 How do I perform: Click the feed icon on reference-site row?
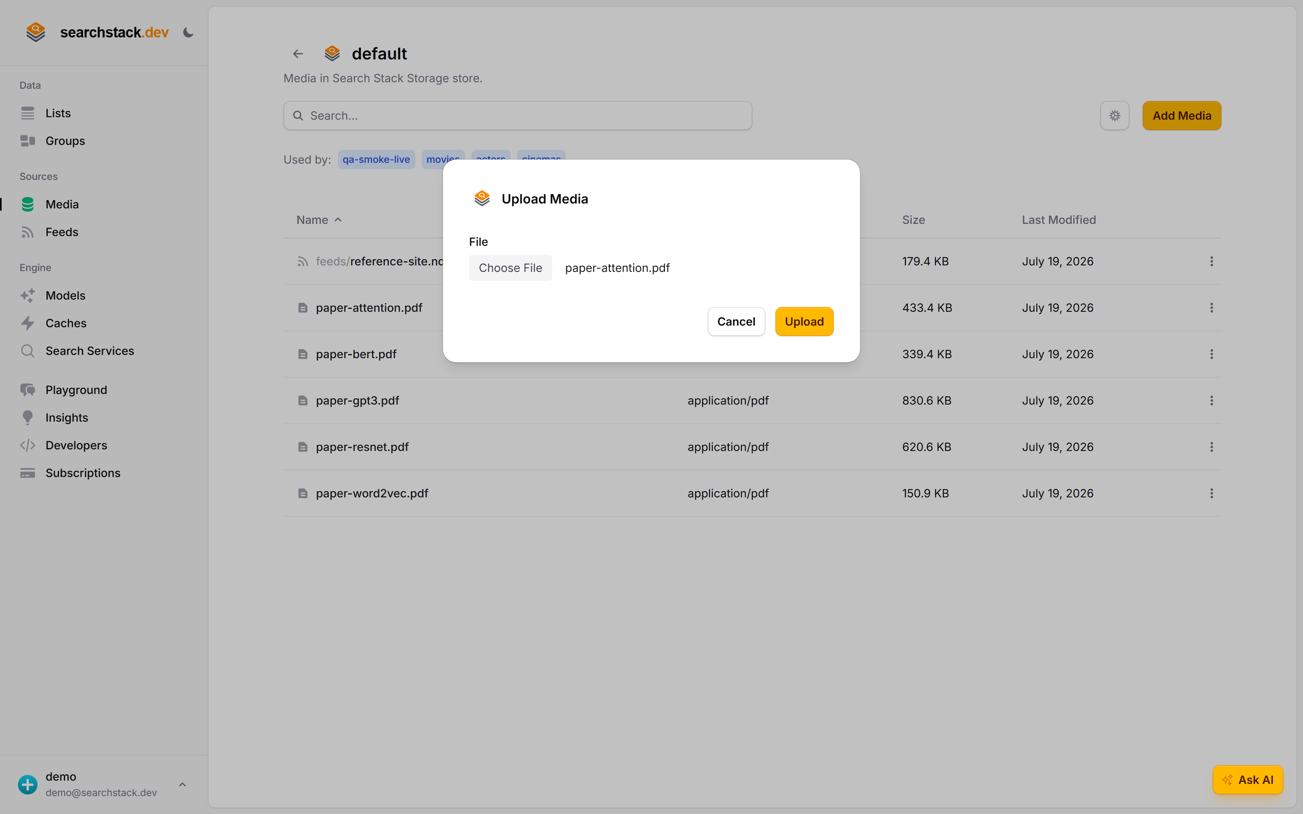pos(303,261)
